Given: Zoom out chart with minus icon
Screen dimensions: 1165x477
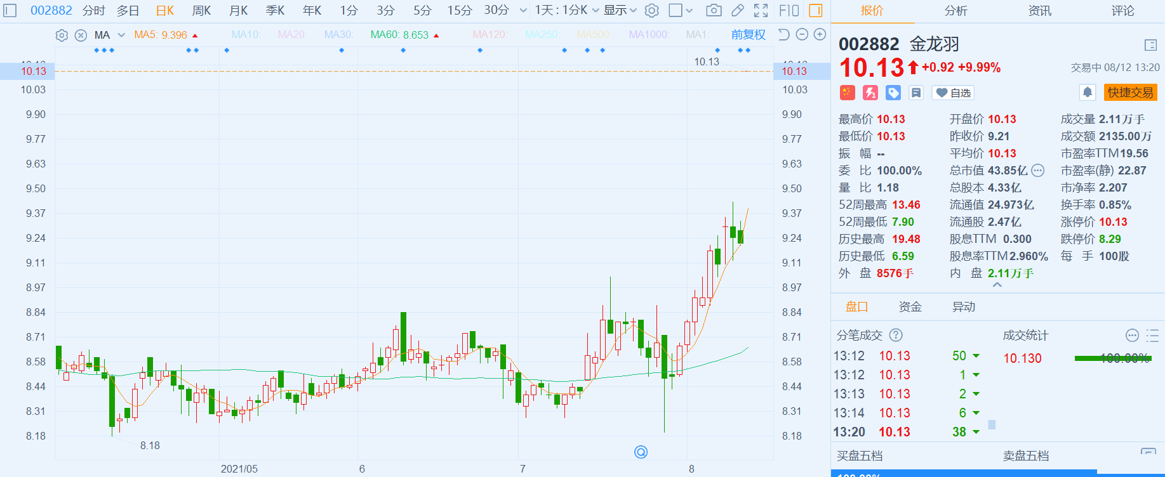Looking at the screenshot, I should [x=802, y=35].
